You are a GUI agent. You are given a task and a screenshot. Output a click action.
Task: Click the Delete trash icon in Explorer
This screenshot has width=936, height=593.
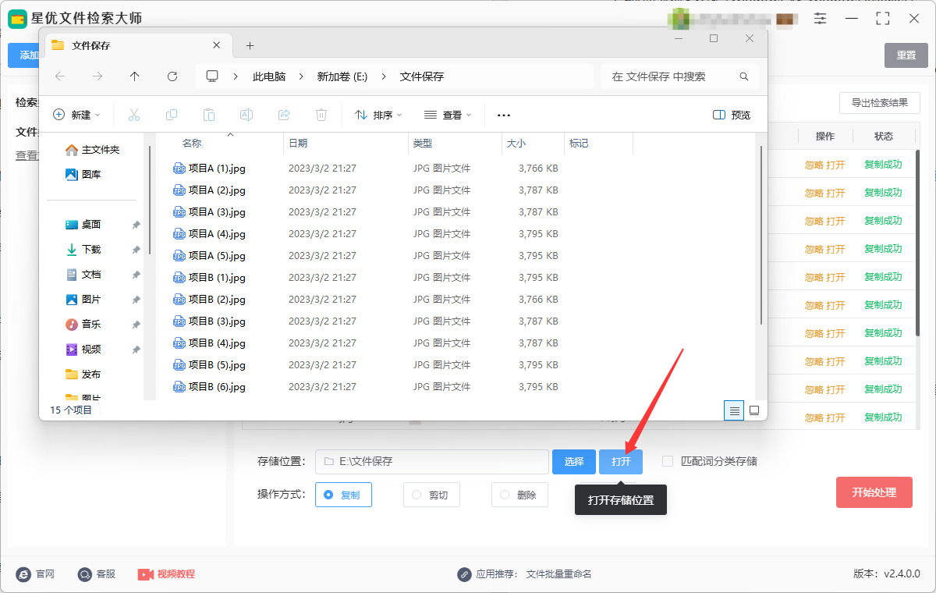321,115
